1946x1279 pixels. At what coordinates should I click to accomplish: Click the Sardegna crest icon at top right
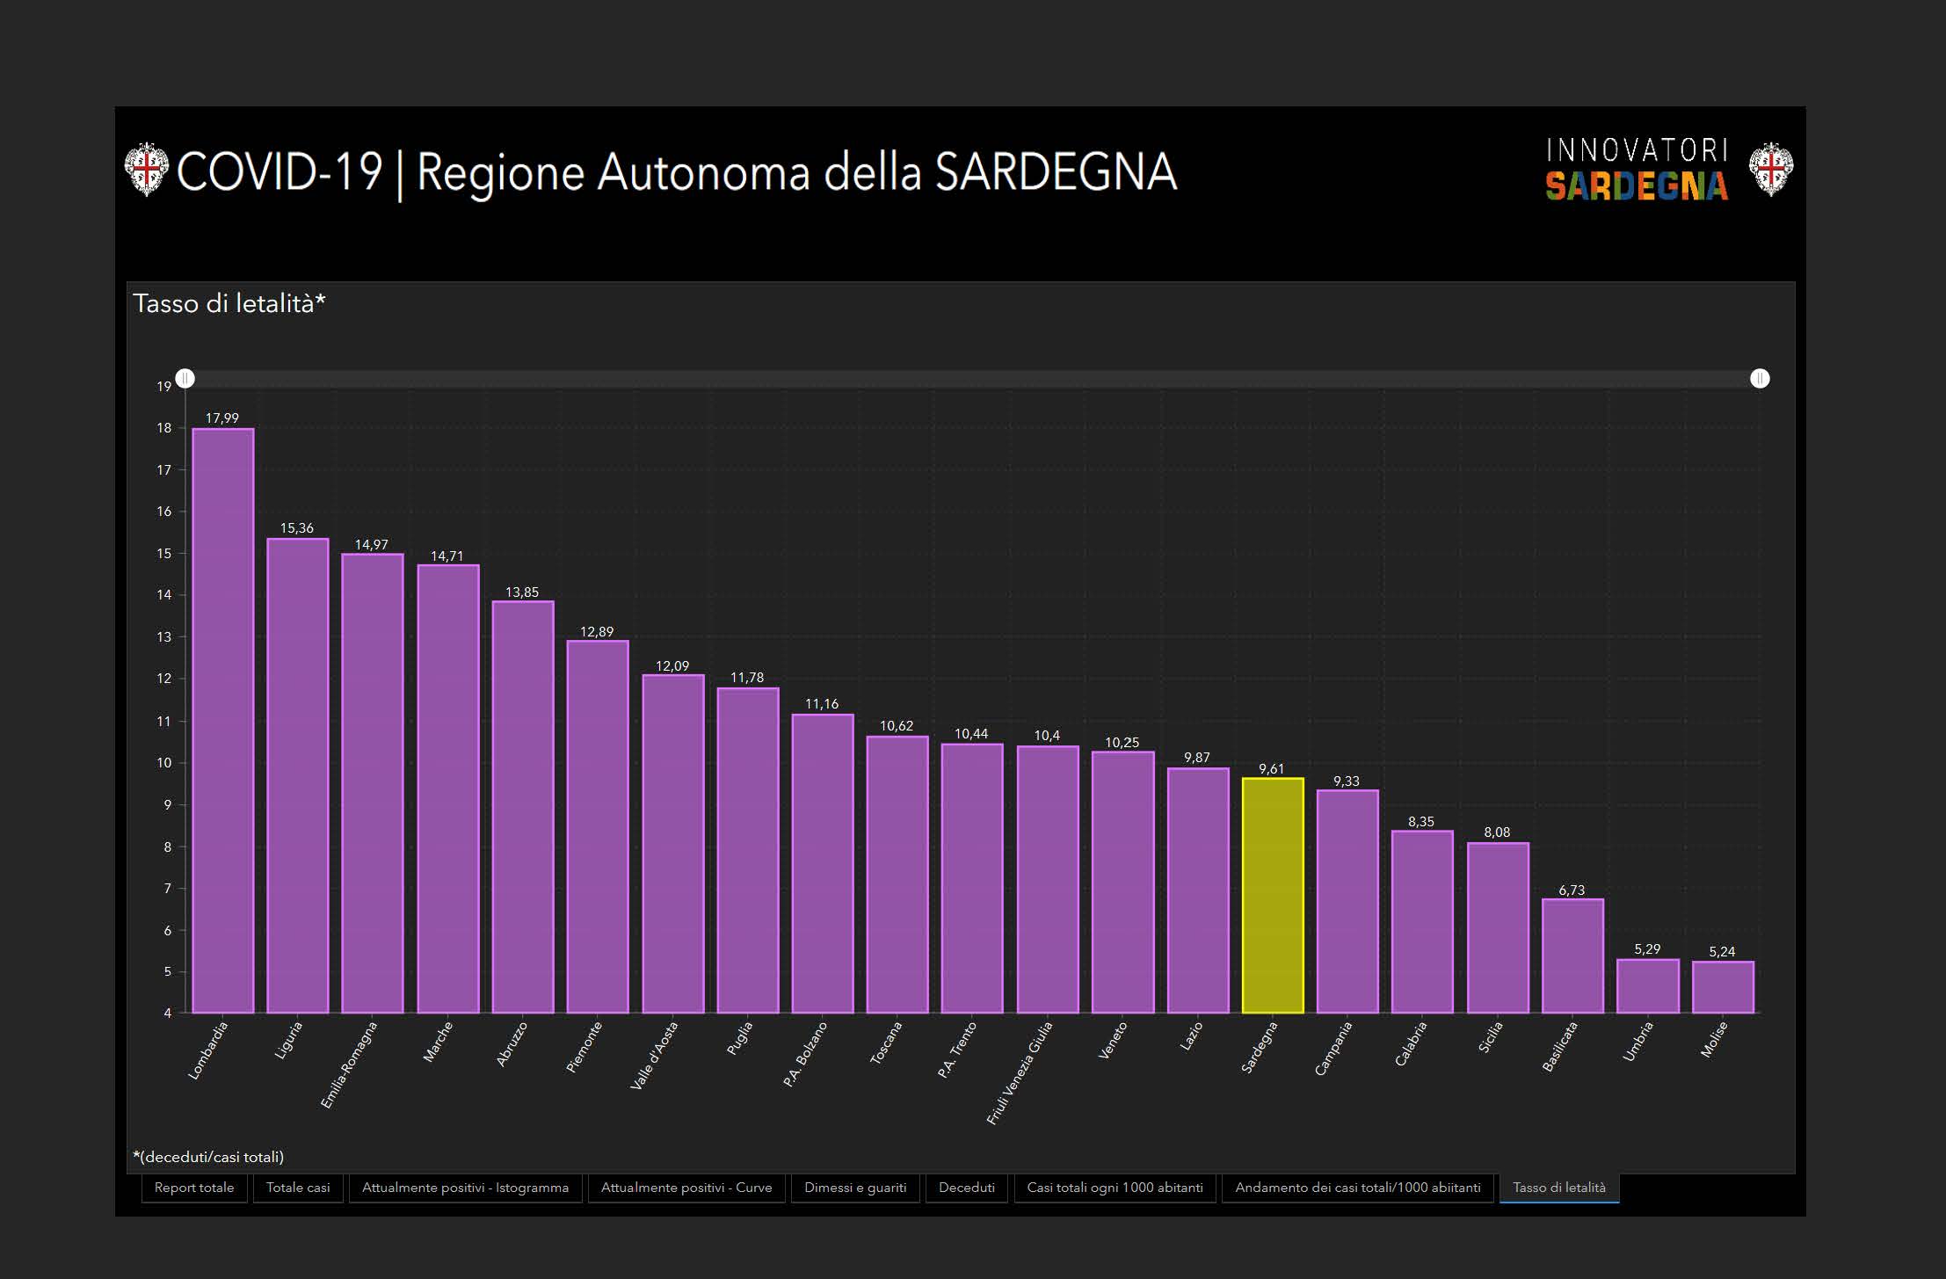[x=1770, y=169]
